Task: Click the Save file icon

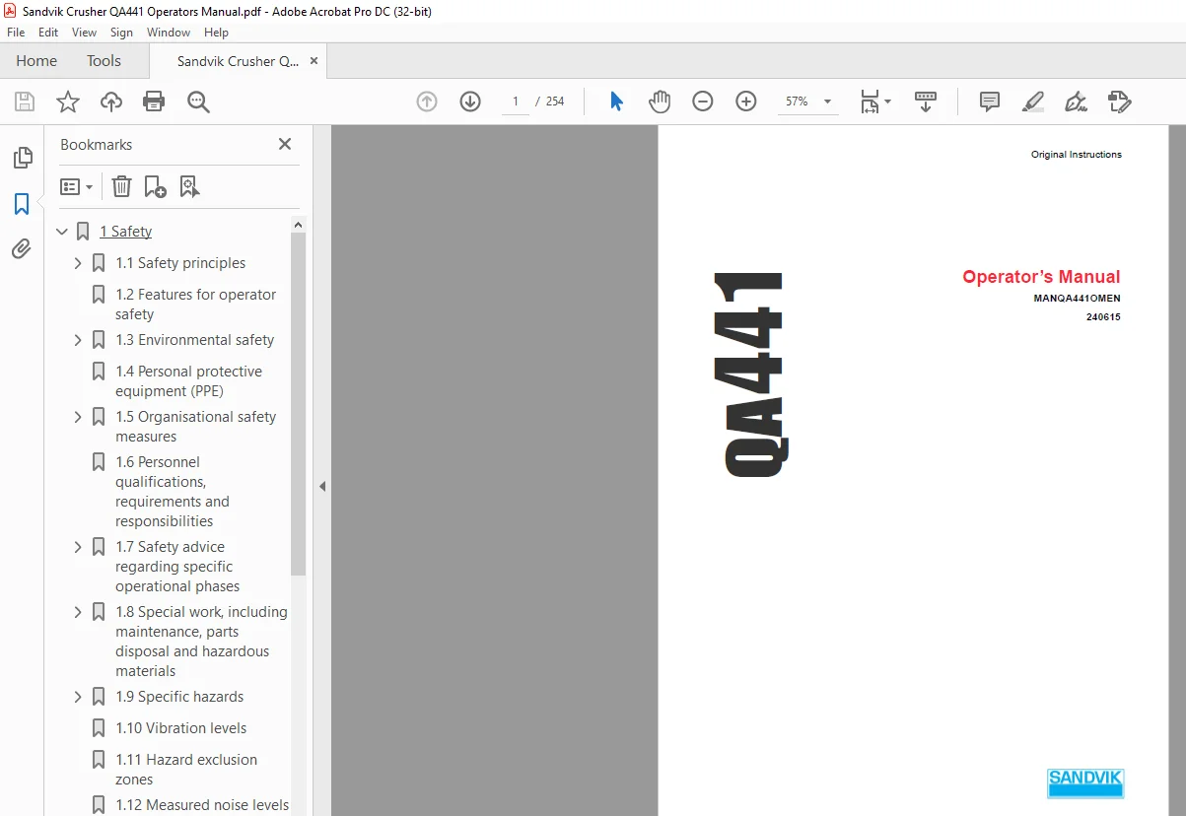Action: tap(25, 102)
